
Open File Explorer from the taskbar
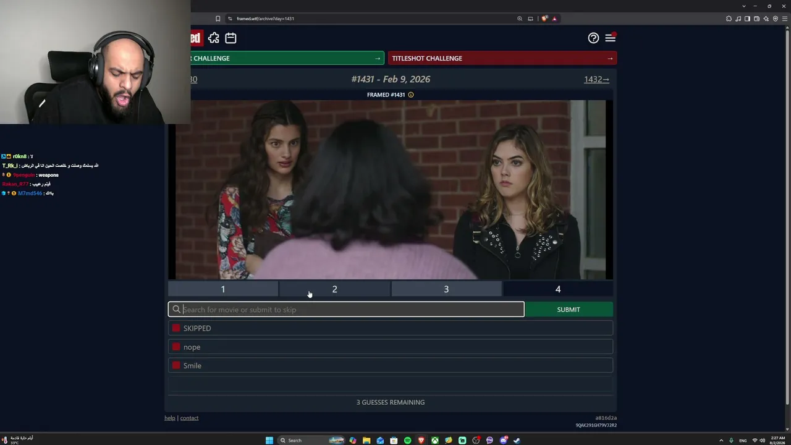coord(366,441)
